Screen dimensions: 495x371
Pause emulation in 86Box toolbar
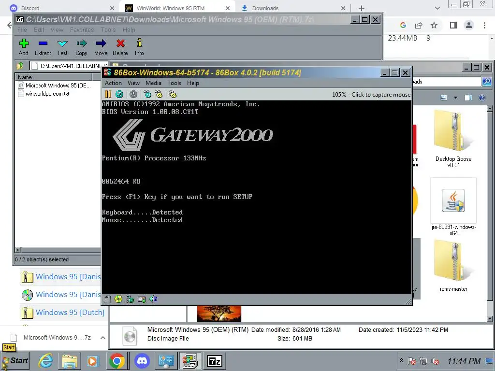[x=108, y=94]
